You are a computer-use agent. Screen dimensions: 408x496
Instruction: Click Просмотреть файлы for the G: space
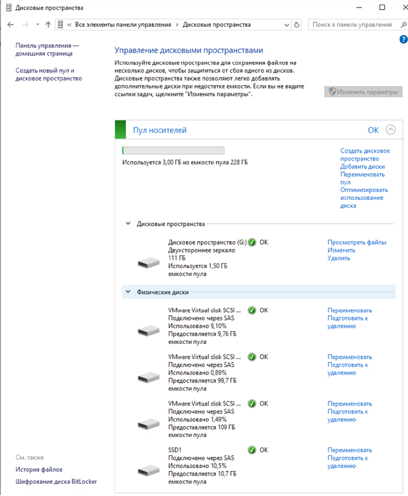pyautogui.click(x=357, y=242)
